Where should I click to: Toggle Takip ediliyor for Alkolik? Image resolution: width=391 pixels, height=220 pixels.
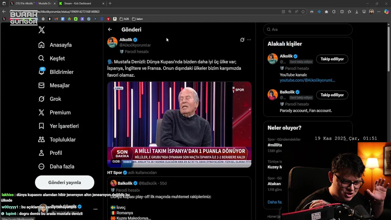click(332, 59)
